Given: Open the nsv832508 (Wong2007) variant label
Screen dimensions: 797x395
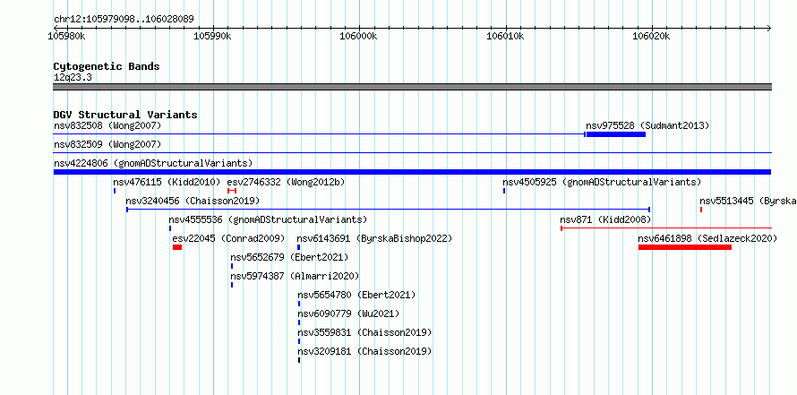Looking at the screenshot, I should coord(107,125).
